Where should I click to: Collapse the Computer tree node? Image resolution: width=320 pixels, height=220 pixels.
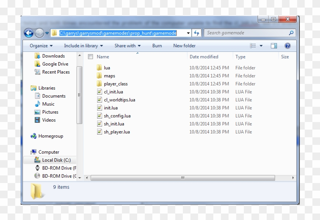point(29,152)
